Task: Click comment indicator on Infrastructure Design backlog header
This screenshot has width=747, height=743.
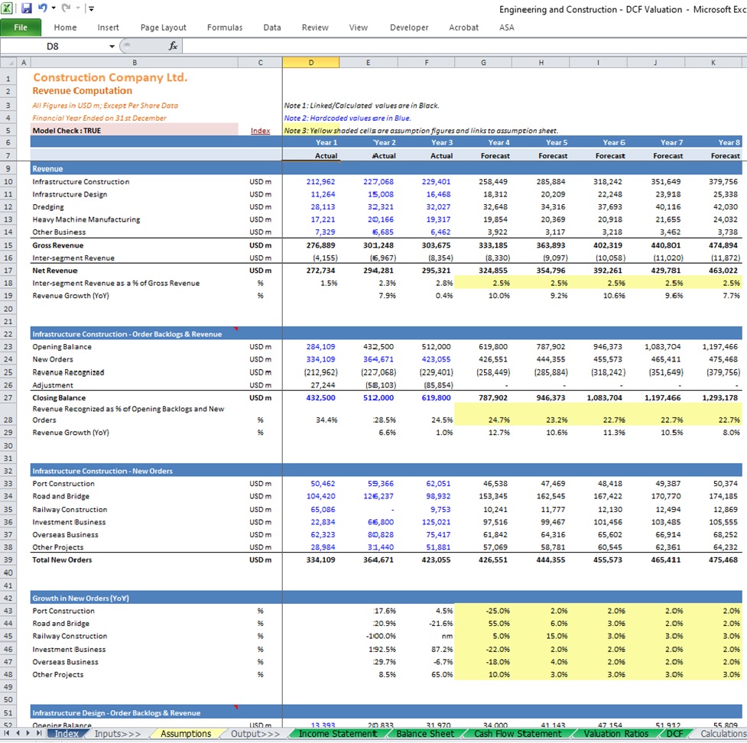Action: pos(235,708)
